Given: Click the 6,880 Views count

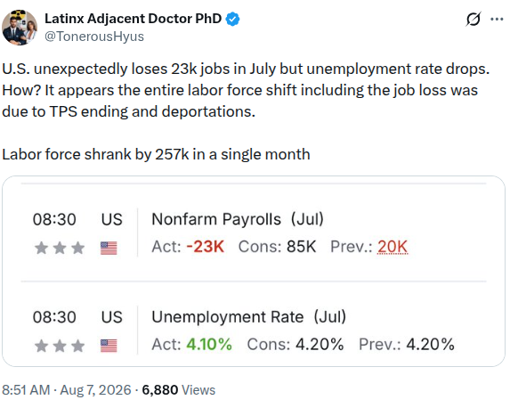Looking at the screenshot, I should click(179, 390).
